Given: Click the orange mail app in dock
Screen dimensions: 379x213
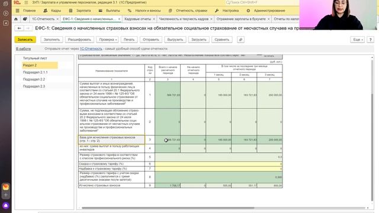Looking at the screenshot, I should [x=6, y=187].
